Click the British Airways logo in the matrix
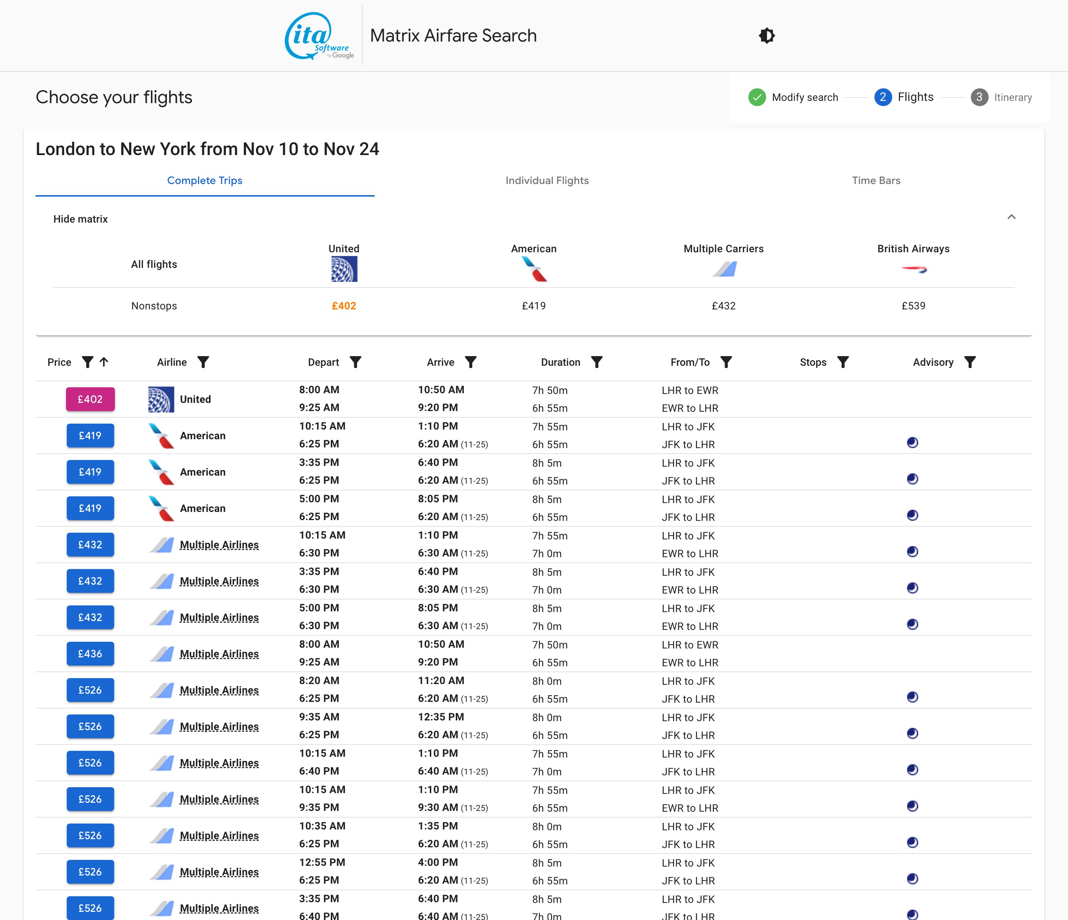Image resolution: width=1068 pixels, height=920 pixels. (914, 269)
